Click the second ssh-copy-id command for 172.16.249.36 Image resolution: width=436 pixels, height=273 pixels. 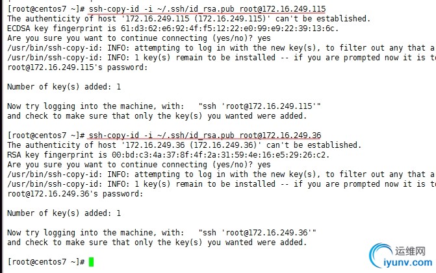coord(205,136)
